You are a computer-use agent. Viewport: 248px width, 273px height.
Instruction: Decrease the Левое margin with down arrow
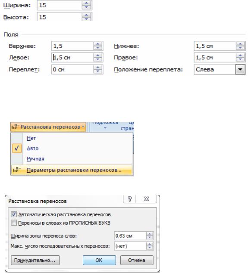point(97,59)
